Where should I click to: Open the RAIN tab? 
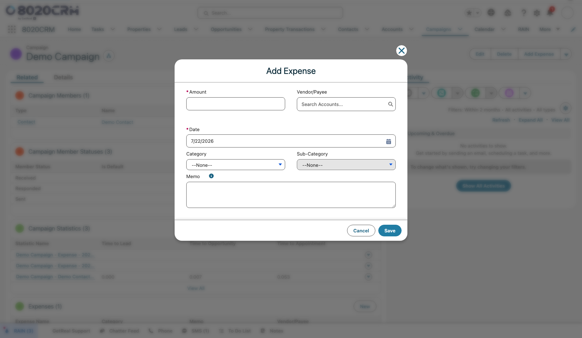(x=524, y=29)
